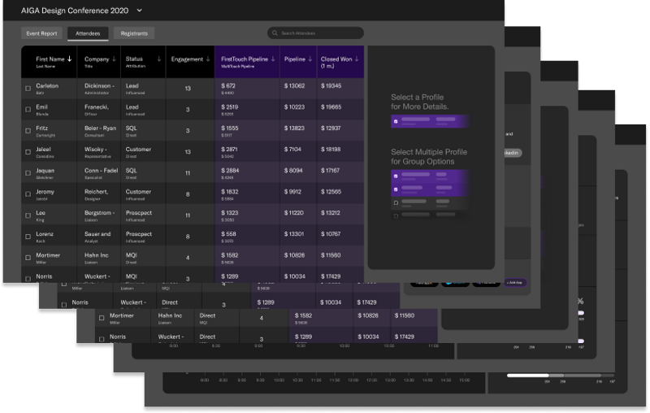This screenshot has height=413, width=650.
Task: Click the $ 2519 FirstTouch Pipeline value
Action: [230, 107]
